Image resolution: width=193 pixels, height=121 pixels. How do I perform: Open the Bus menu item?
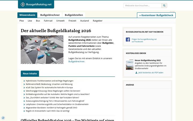coord(38,21)
